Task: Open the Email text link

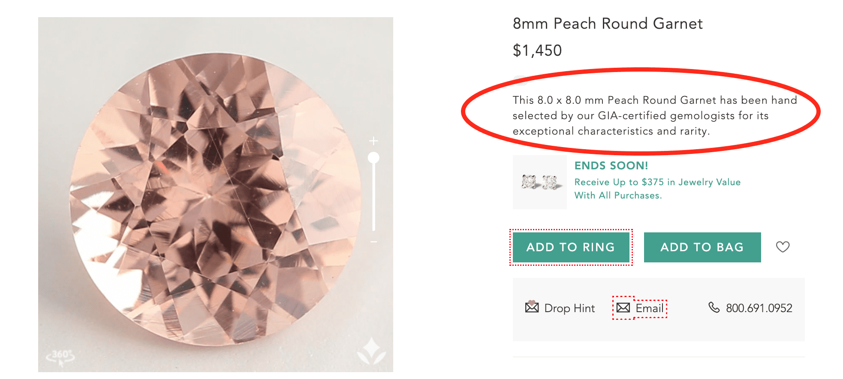Action: pyautogui.click(x=650, y=308)
